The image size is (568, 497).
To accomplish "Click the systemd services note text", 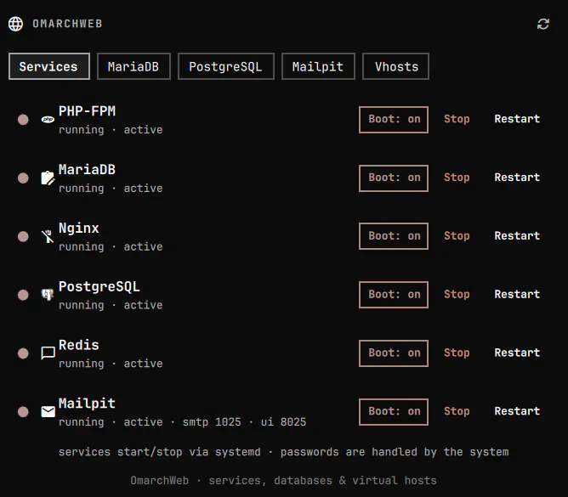I will tap(284, 452).
